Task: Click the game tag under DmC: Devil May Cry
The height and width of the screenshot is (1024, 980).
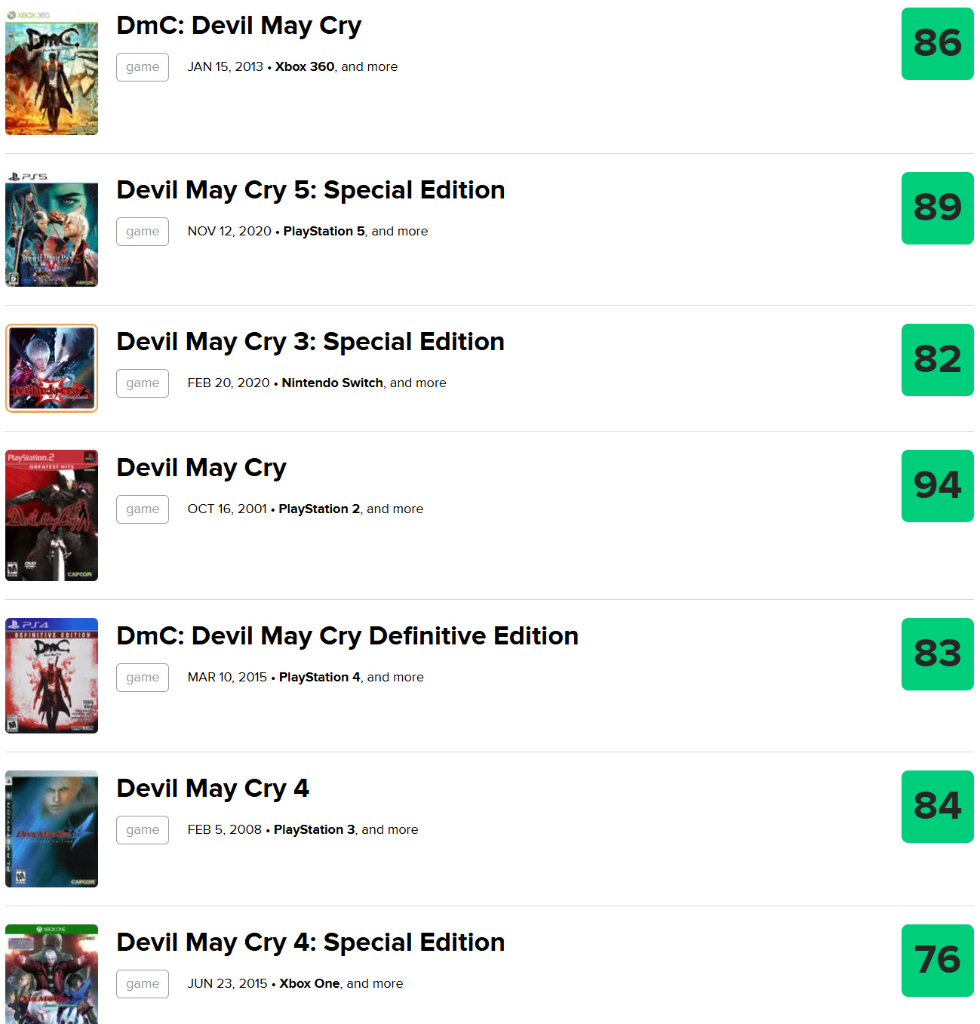Action: coord(143,67)
